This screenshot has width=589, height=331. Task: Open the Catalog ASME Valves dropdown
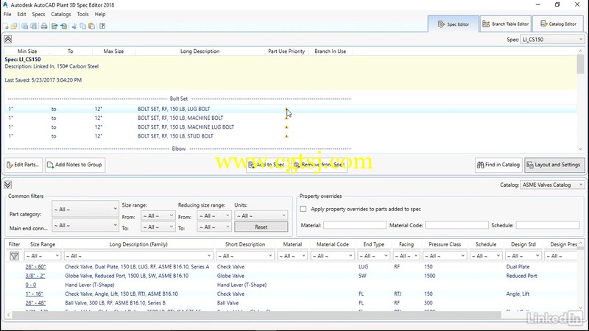(x=552, y=185)
